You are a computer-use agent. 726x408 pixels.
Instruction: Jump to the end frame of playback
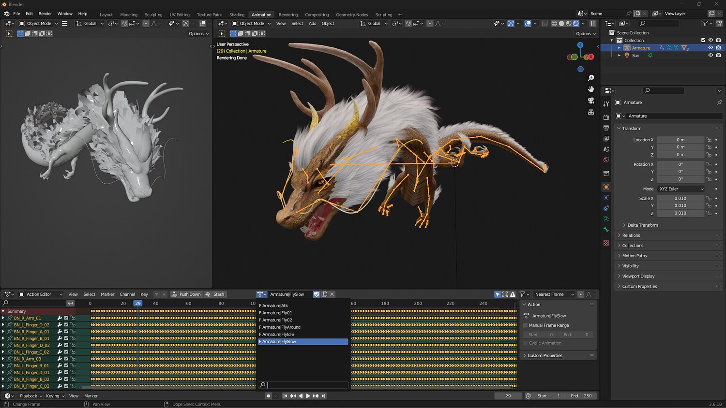click(324, 396)
